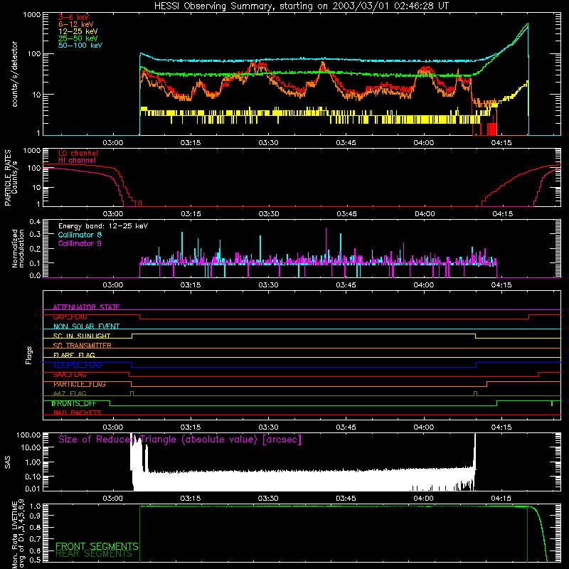Select the PARTICLE_FLAG label
Screen dimensions: 569x569
point(80,384)
